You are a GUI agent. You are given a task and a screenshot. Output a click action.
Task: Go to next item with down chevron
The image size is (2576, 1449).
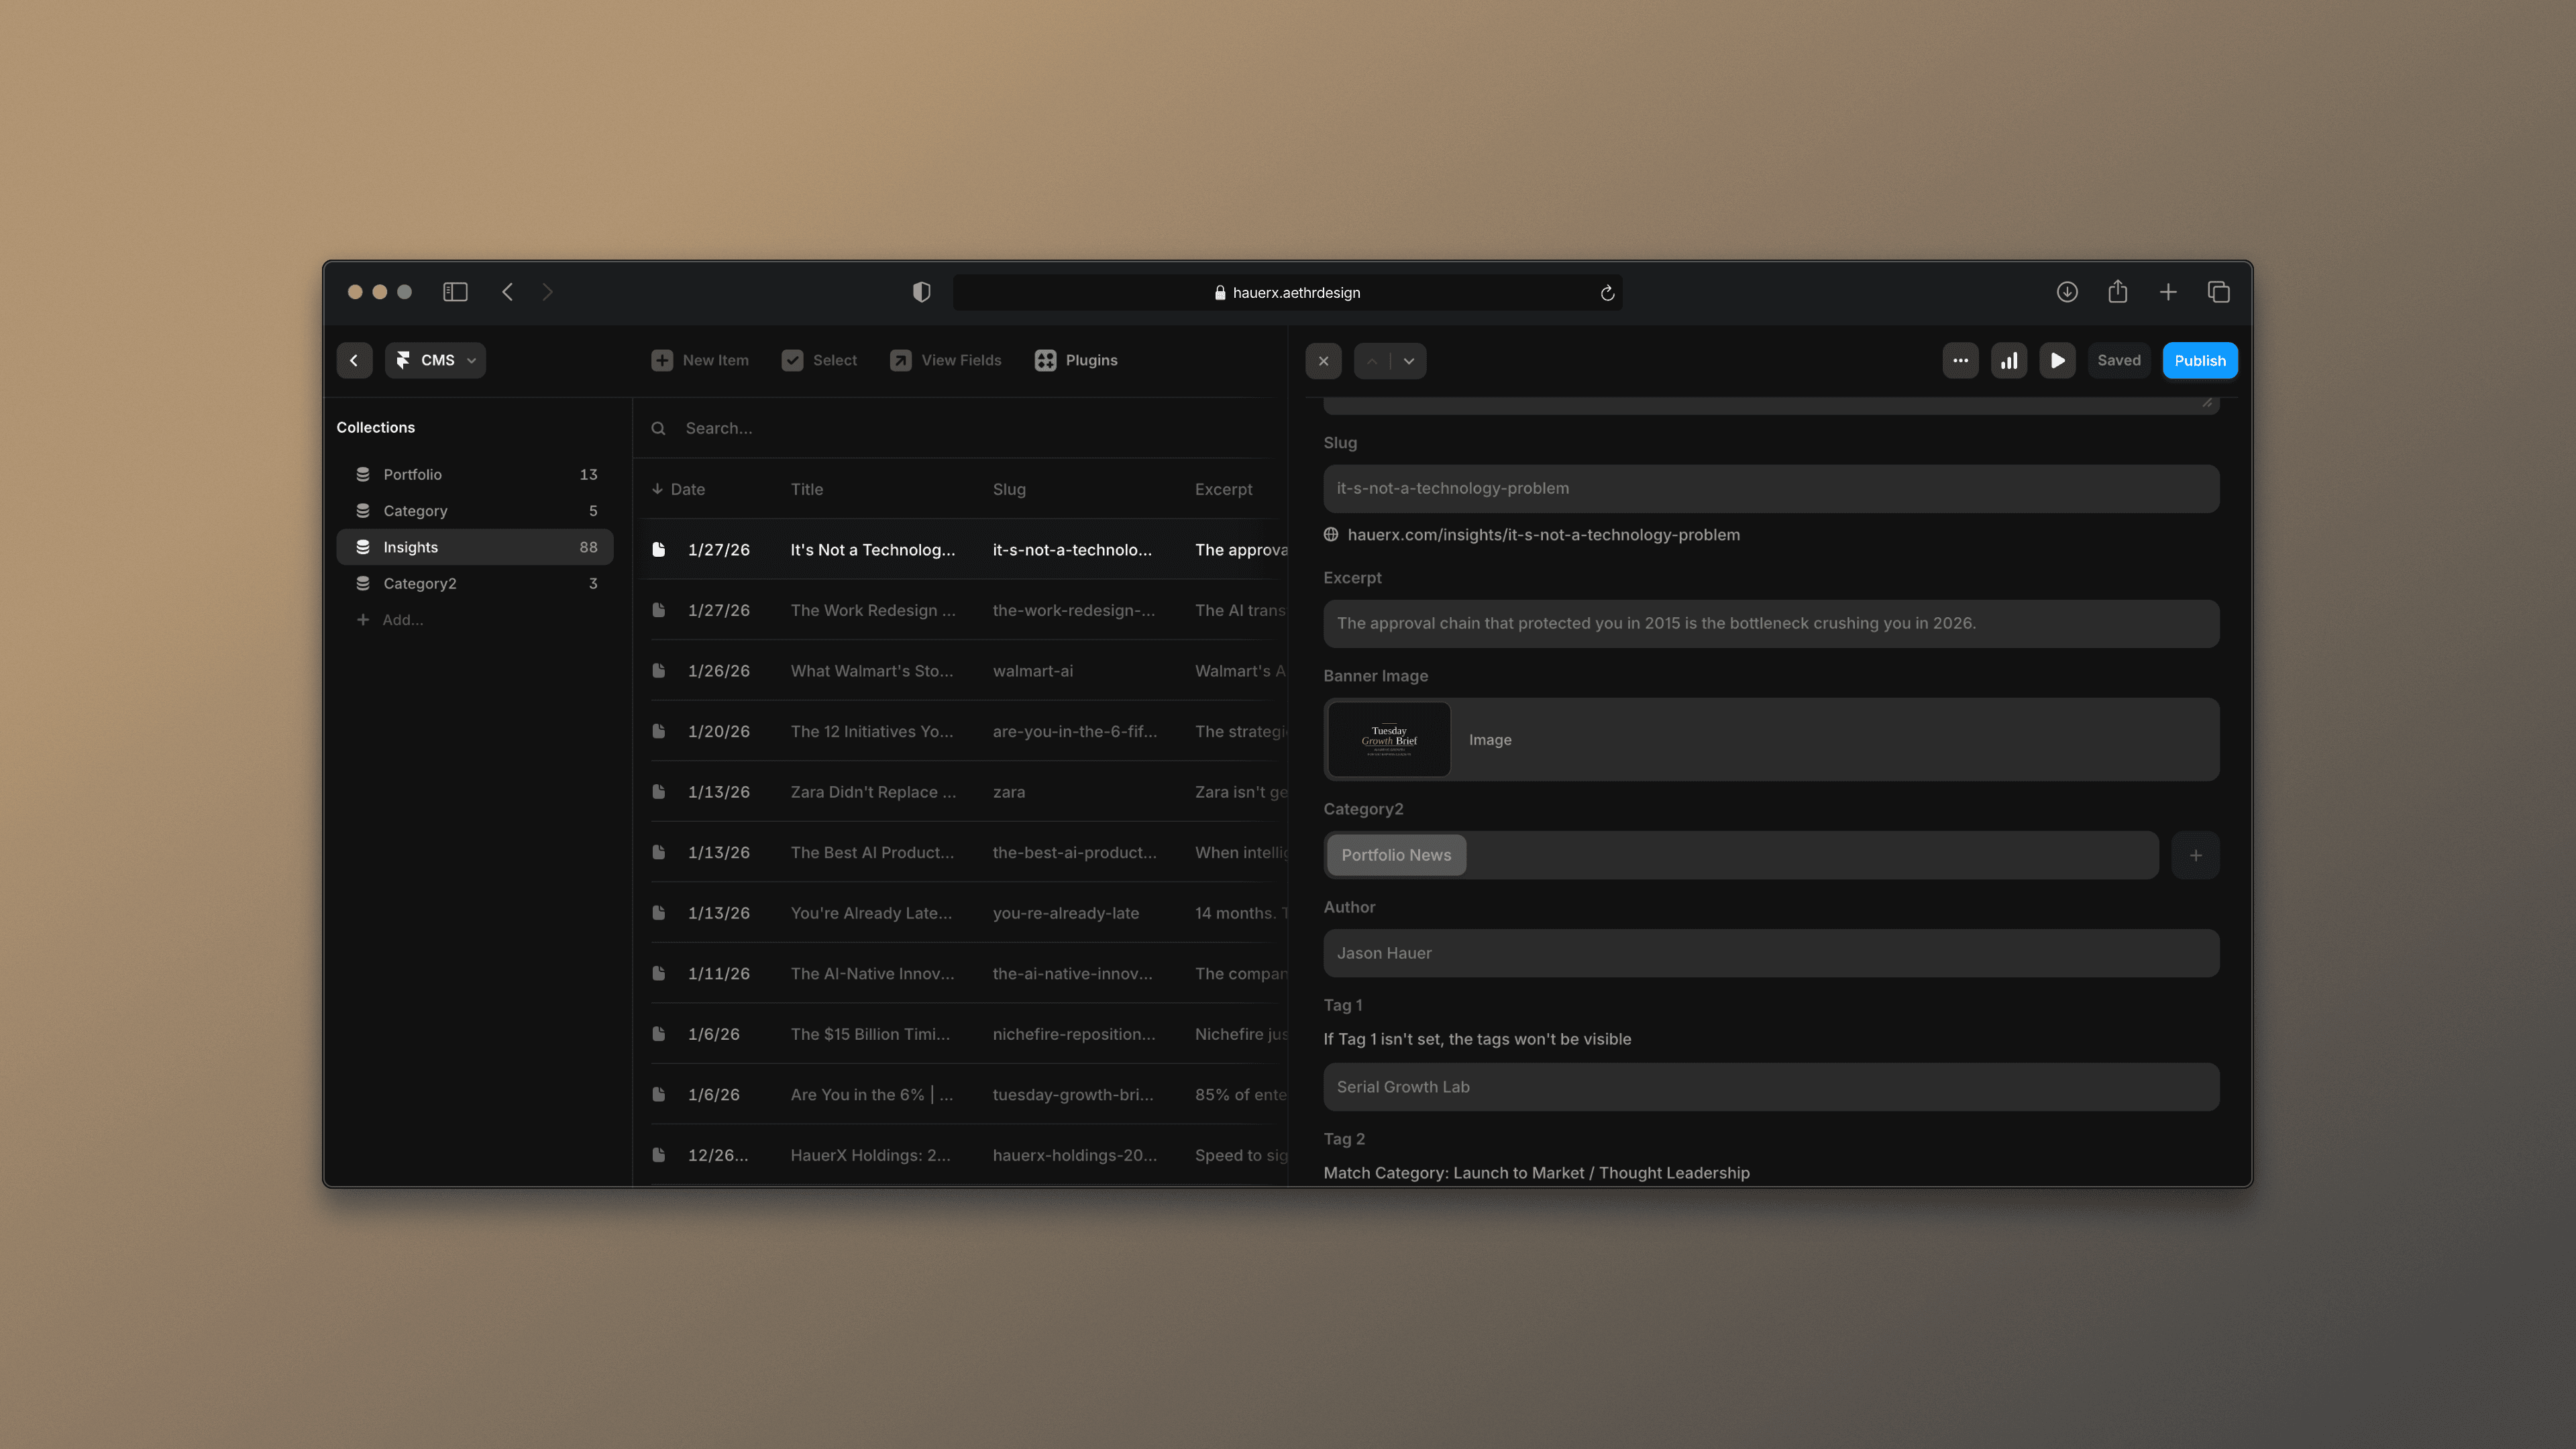pos(1409,361)
